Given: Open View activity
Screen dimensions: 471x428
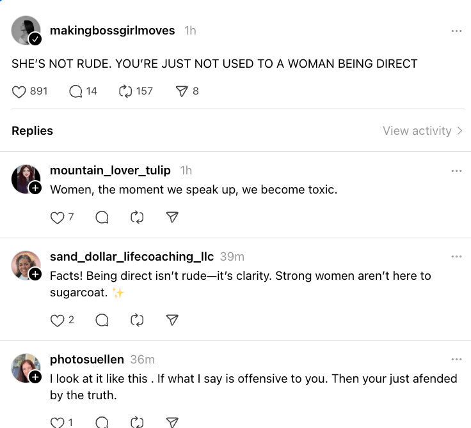Looking at the screenshot, I should tap(422, 131).
